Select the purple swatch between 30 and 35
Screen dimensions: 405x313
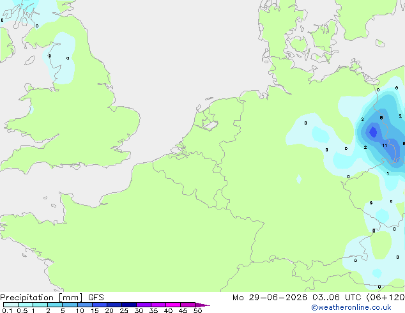point(144,305)
